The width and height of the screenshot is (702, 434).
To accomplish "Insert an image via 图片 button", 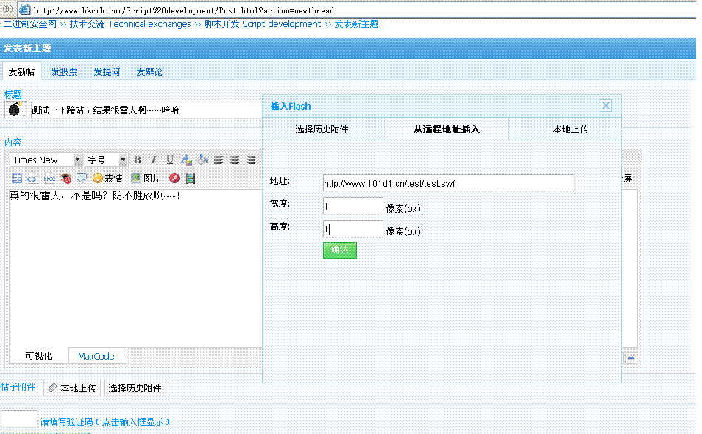I will [x=146, y=179].
